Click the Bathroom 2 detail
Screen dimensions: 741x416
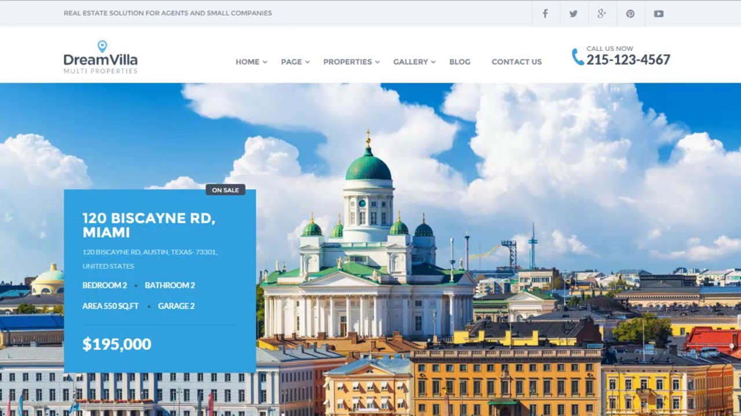[x=170, y=285]
